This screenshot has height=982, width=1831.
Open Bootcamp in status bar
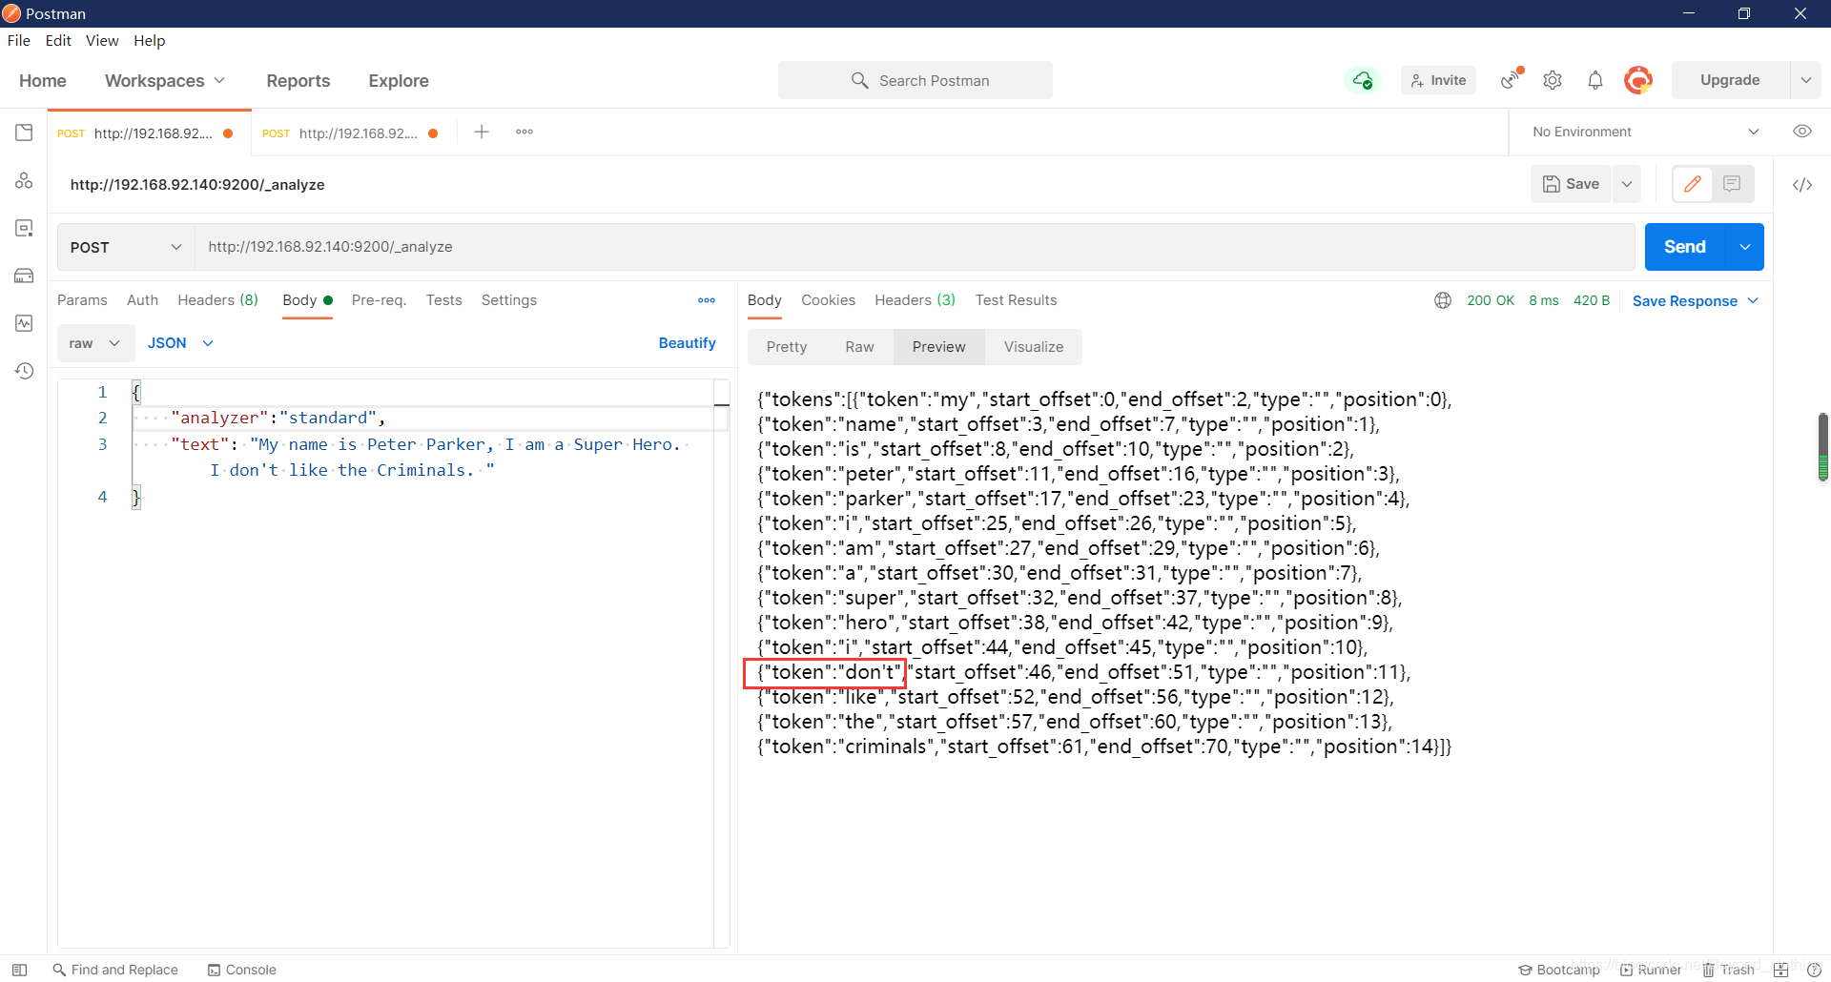(1559, 970)
